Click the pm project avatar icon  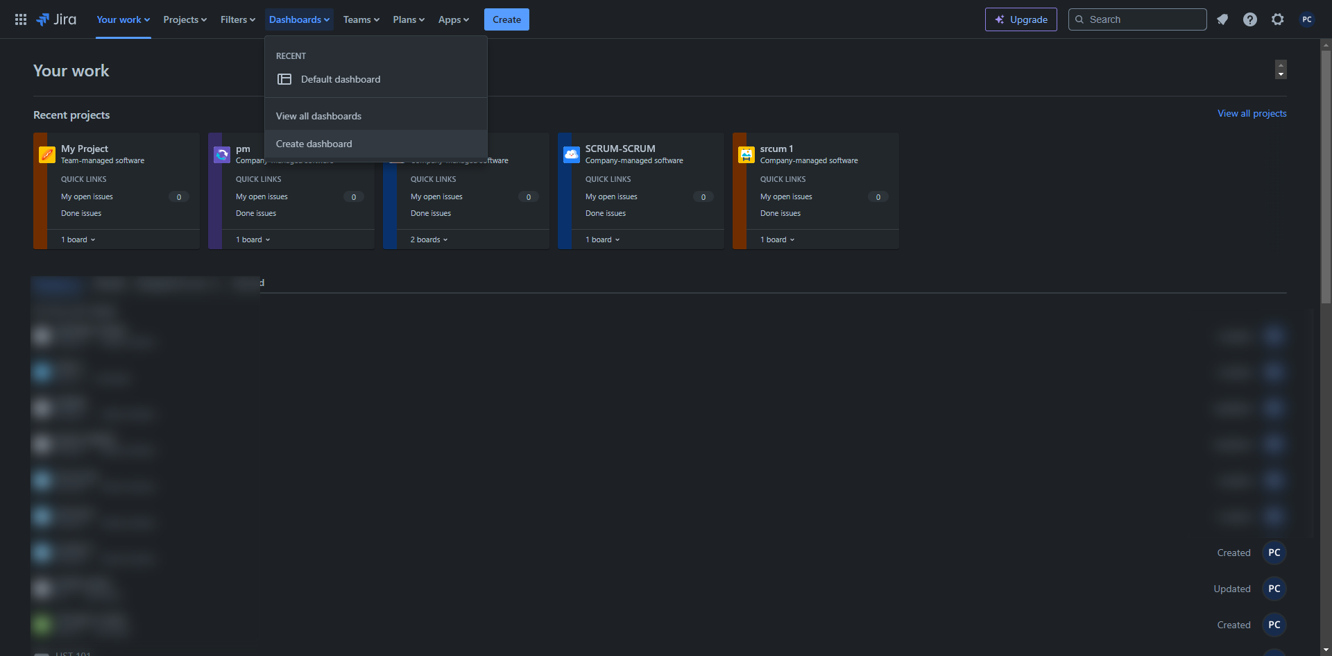pos(222,154)
